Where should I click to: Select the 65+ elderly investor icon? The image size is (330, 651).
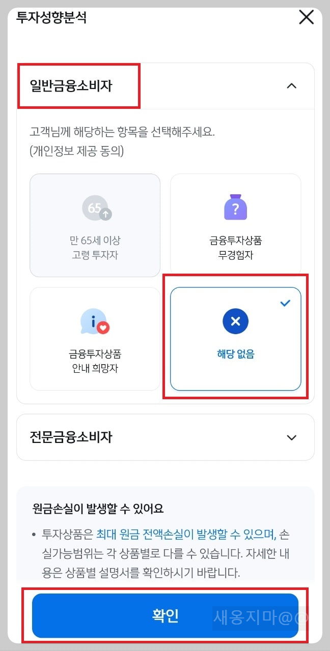[95, 209]
